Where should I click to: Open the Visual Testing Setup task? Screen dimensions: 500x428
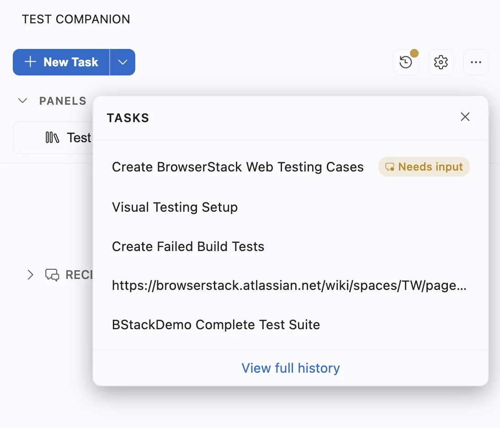(175, 207)
